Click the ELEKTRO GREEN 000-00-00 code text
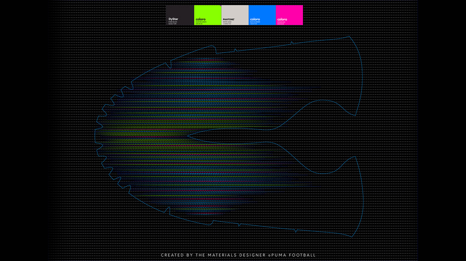Image resolution: width=466 pixels, height=261 pixels. pyautogui.click(x=200, y=23)
